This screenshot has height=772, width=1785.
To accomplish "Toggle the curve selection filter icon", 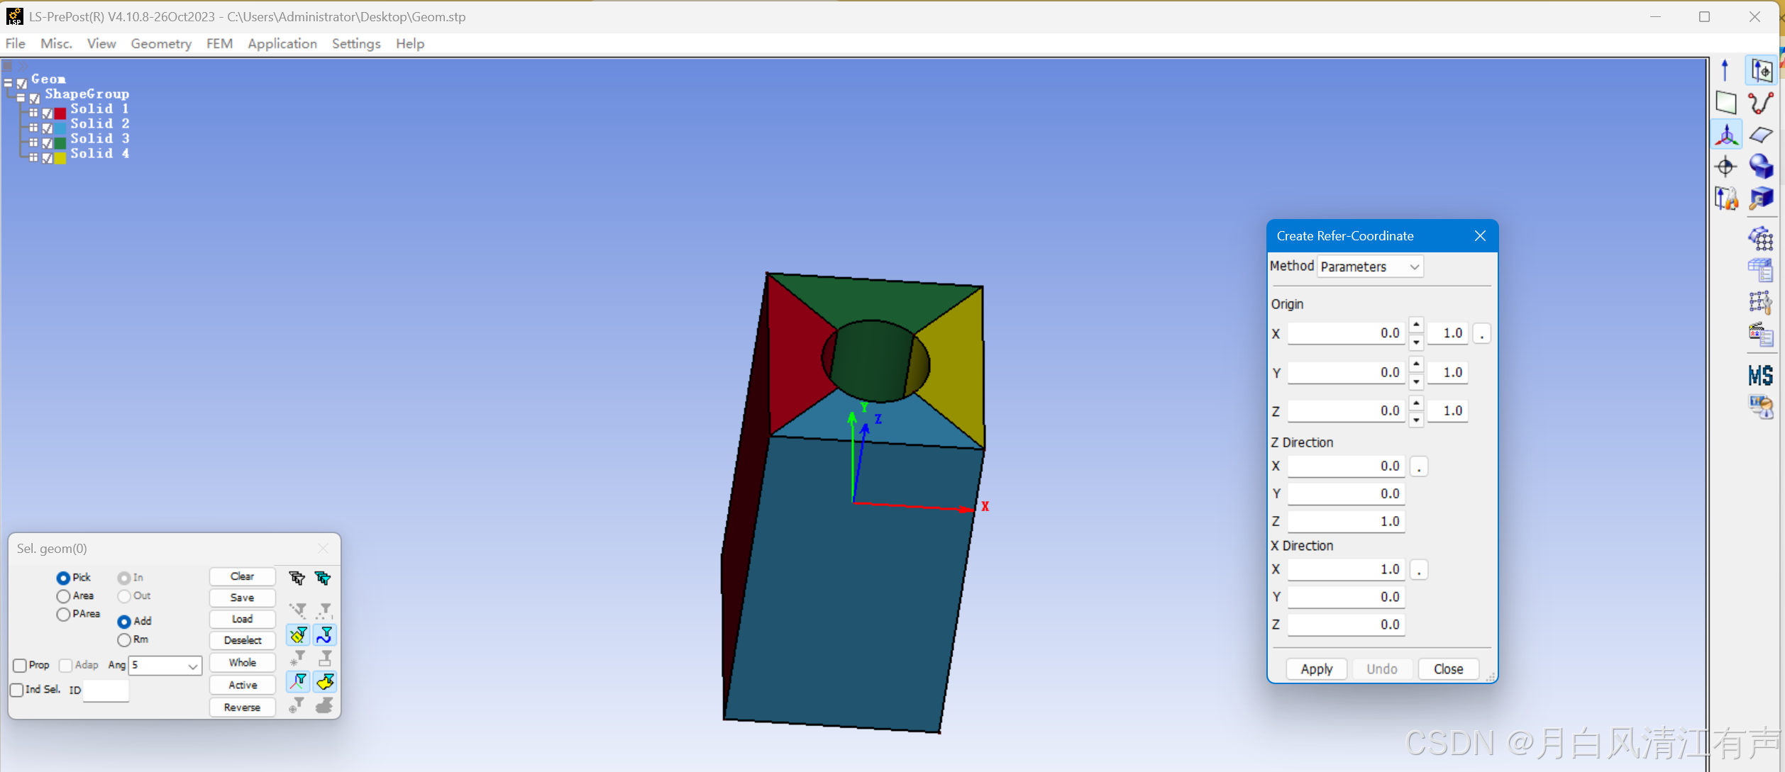I will coord(325,634).
